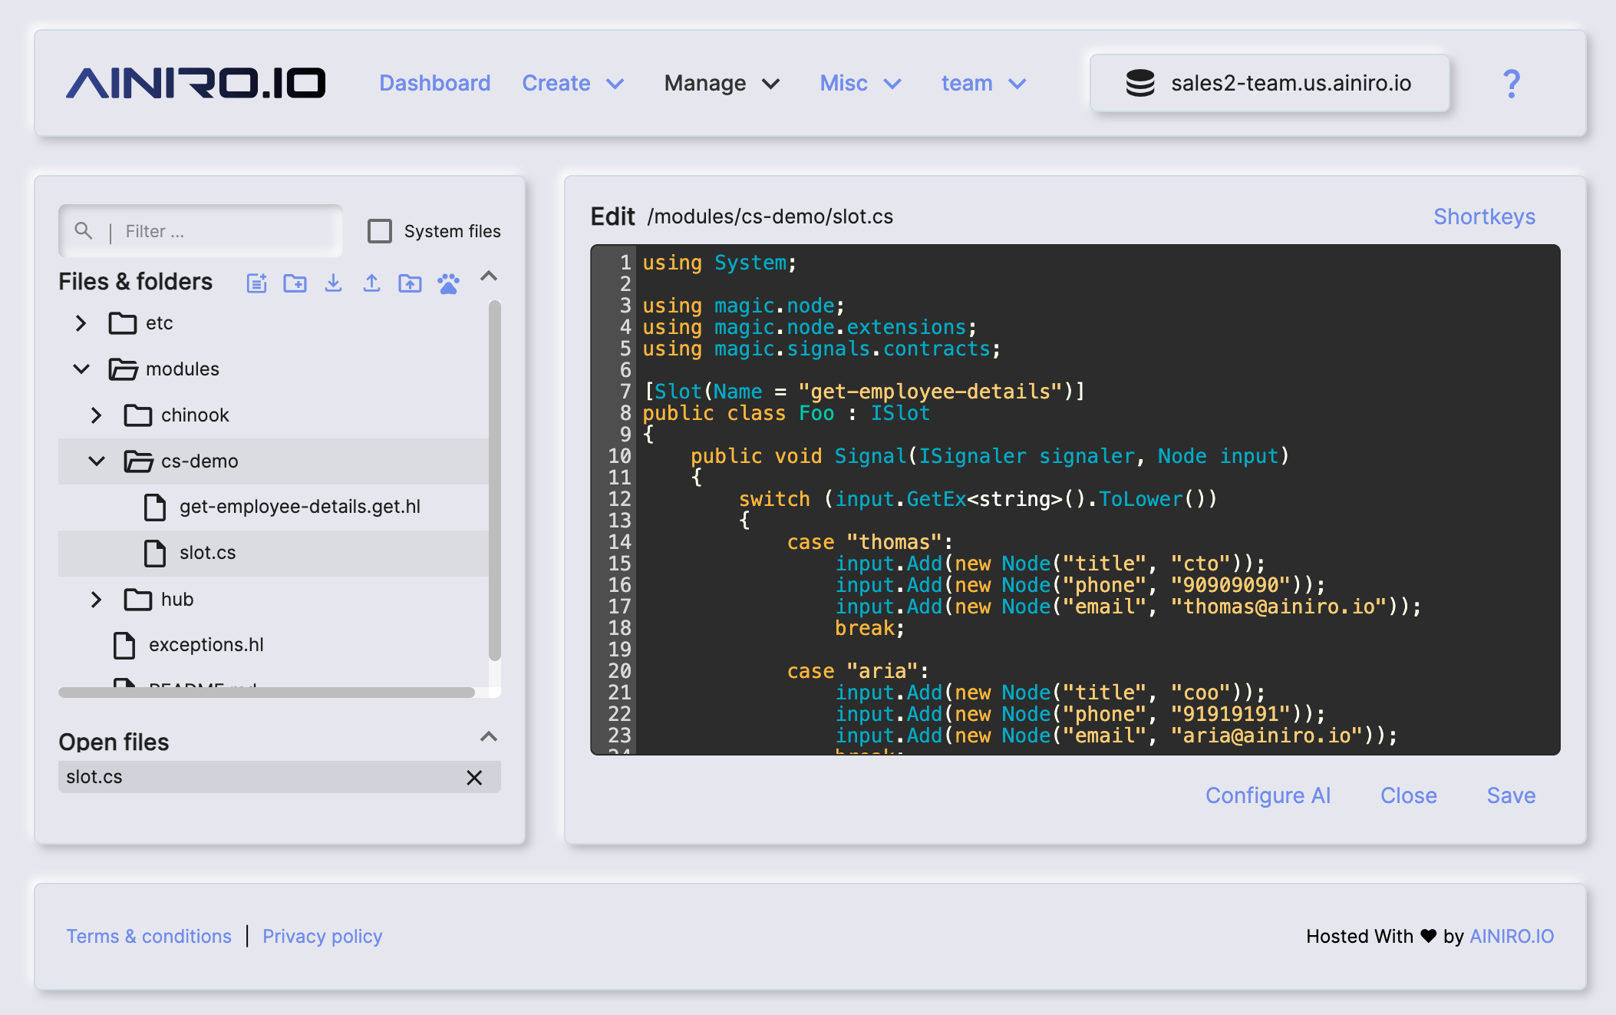
Task: Click the database server icon next to sales2-team
Action: tap(1140, 82)
